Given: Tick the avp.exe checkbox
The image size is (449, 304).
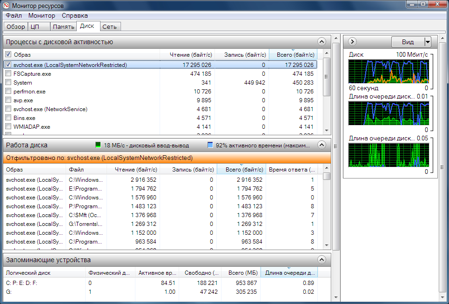Looking at the screenshot, I should click(x=8, y=100).
